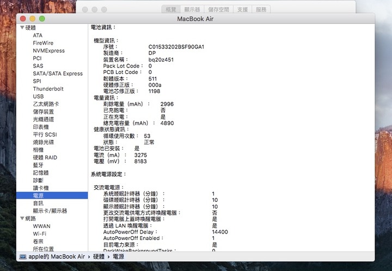Collapse the 硬體 hardware section
This screenshot has height=271, width=392.
(22, 27)
